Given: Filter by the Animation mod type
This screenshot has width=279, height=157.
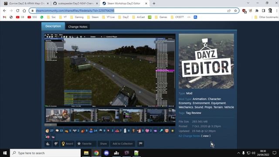Looking at the screenshot, I should (x=199, y=99).
